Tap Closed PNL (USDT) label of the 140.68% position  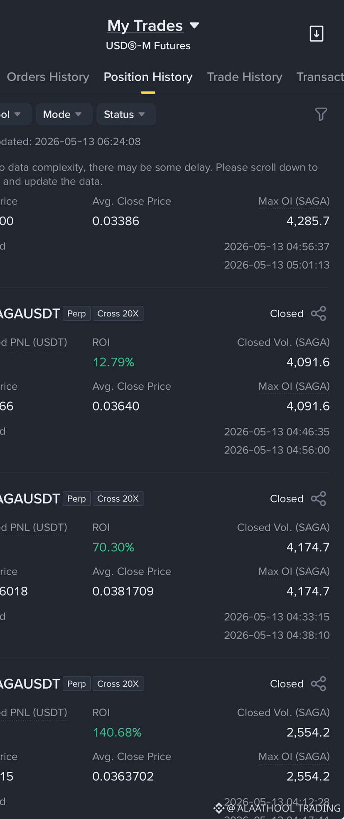point(33,712)
